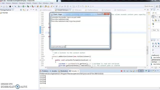Click the Debug bug icon in toolbar

pos(19,6)
